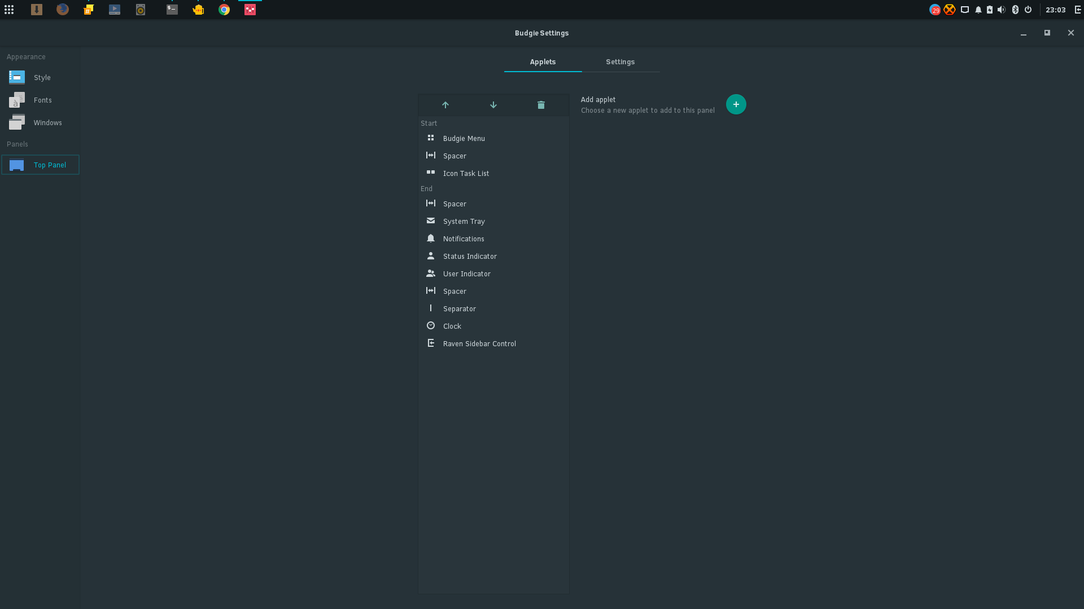Select the Budgie Menu applet row
Screen dimensions: 1084x609
(x=493, y=138)
